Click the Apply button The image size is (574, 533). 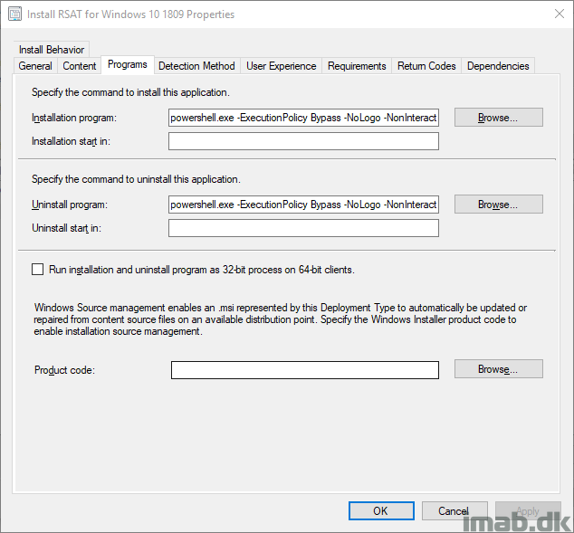pos(528,510)
